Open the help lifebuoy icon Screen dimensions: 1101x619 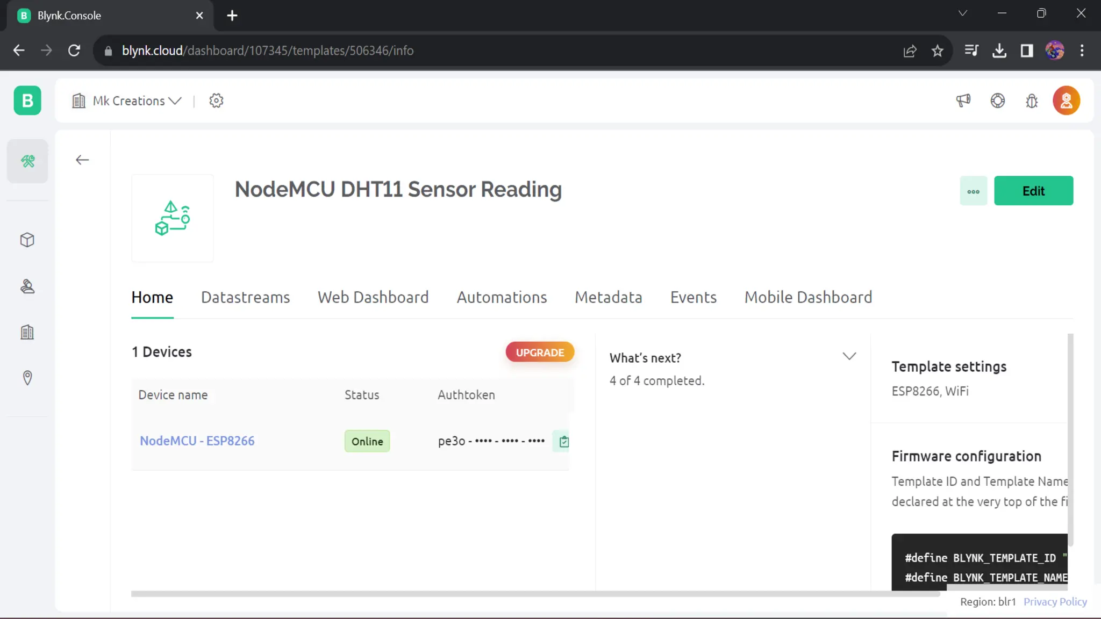pos(998,100)
